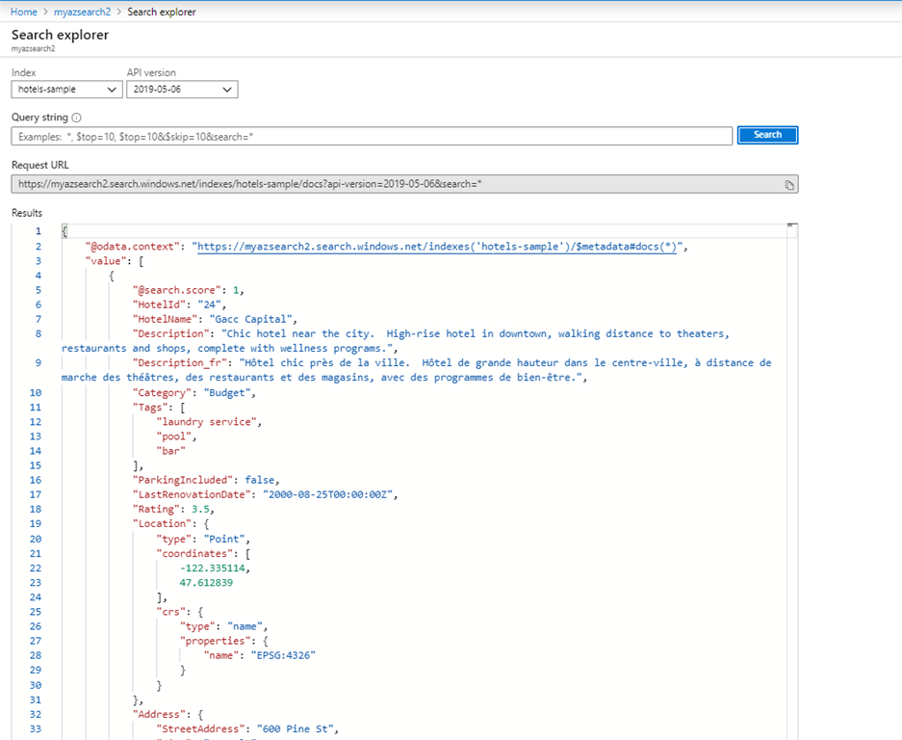Click the API version dropdown chevron
This screenshot has height=740, width=902.
[229, 89]
